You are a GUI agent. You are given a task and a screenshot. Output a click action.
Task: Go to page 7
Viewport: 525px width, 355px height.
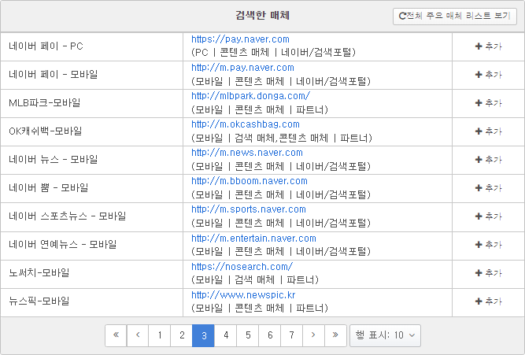[x=292, y=335]
